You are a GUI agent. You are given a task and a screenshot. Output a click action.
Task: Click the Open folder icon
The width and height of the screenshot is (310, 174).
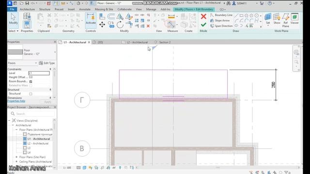click(21, 3)
